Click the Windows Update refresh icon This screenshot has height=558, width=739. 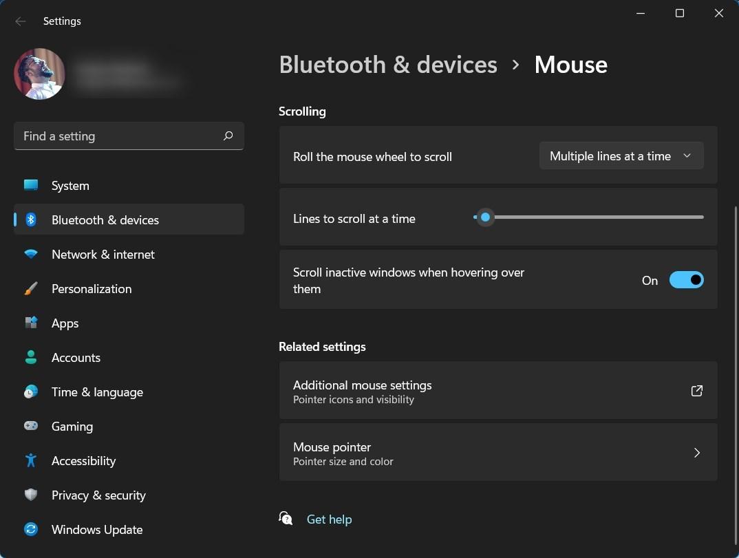click(x=31, y=529)
